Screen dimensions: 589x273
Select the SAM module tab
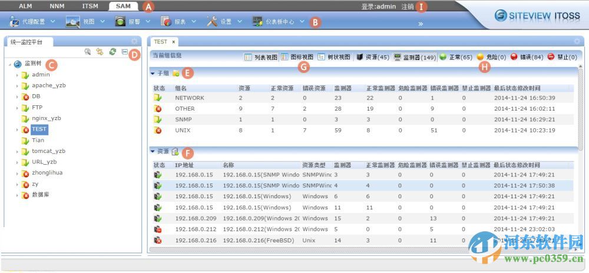(x=123, y=6)
